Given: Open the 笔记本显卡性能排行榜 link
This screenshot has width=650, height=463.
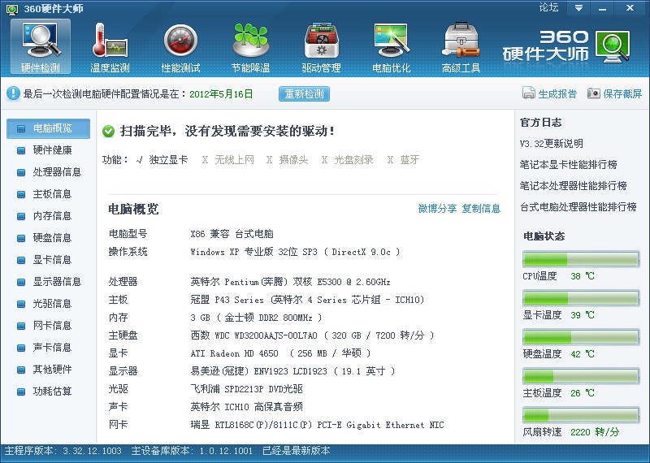Looking at the screenshot, I should (568, 165).
